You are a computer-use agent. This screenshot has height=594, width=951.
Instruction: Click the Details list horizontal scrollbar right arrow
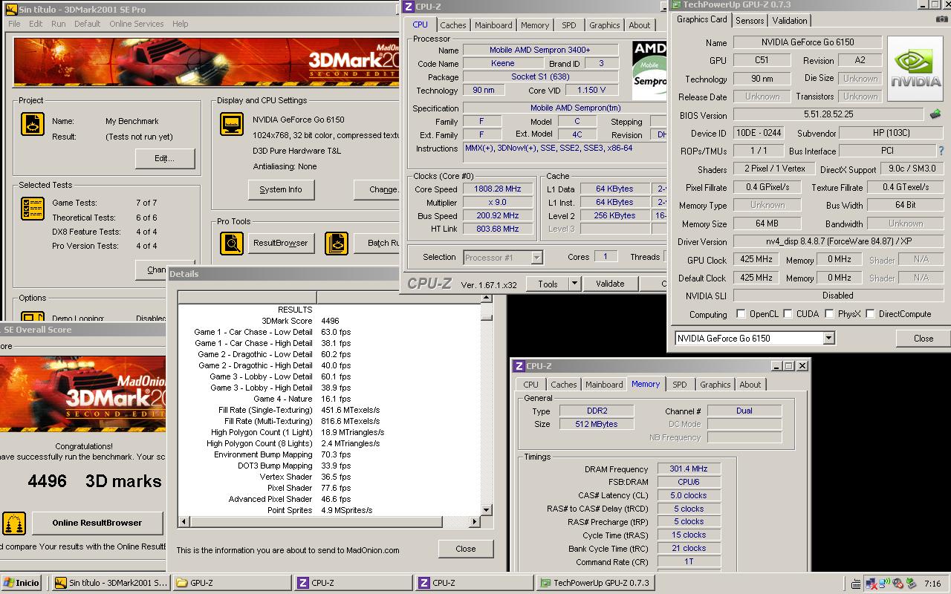[475, 522]
